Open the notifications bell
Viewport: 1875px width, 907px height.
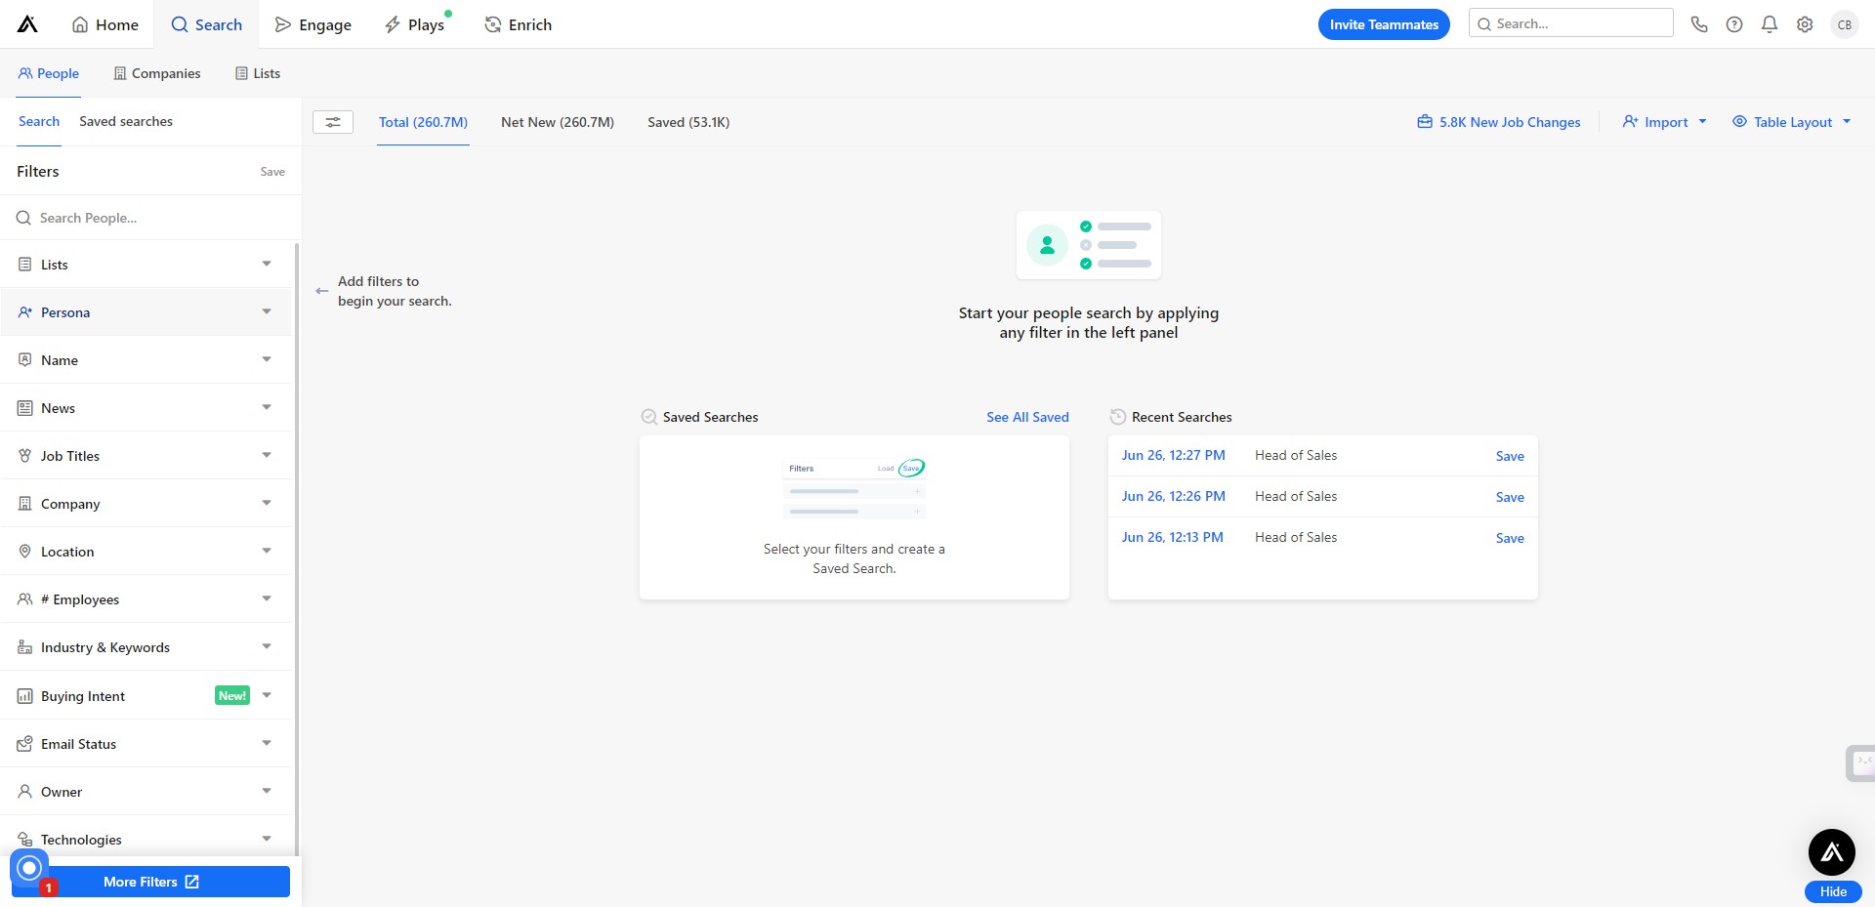pyautogui.click(x=1770, y=23)
